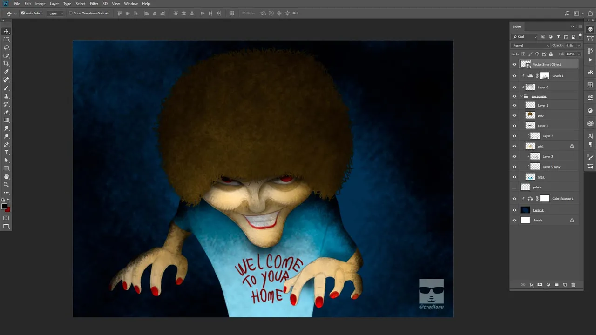Toggle the Auto-Select checkbox
The width and height of the screenshot is (596, 335).
pyautogui.click(x=23, y=13)
